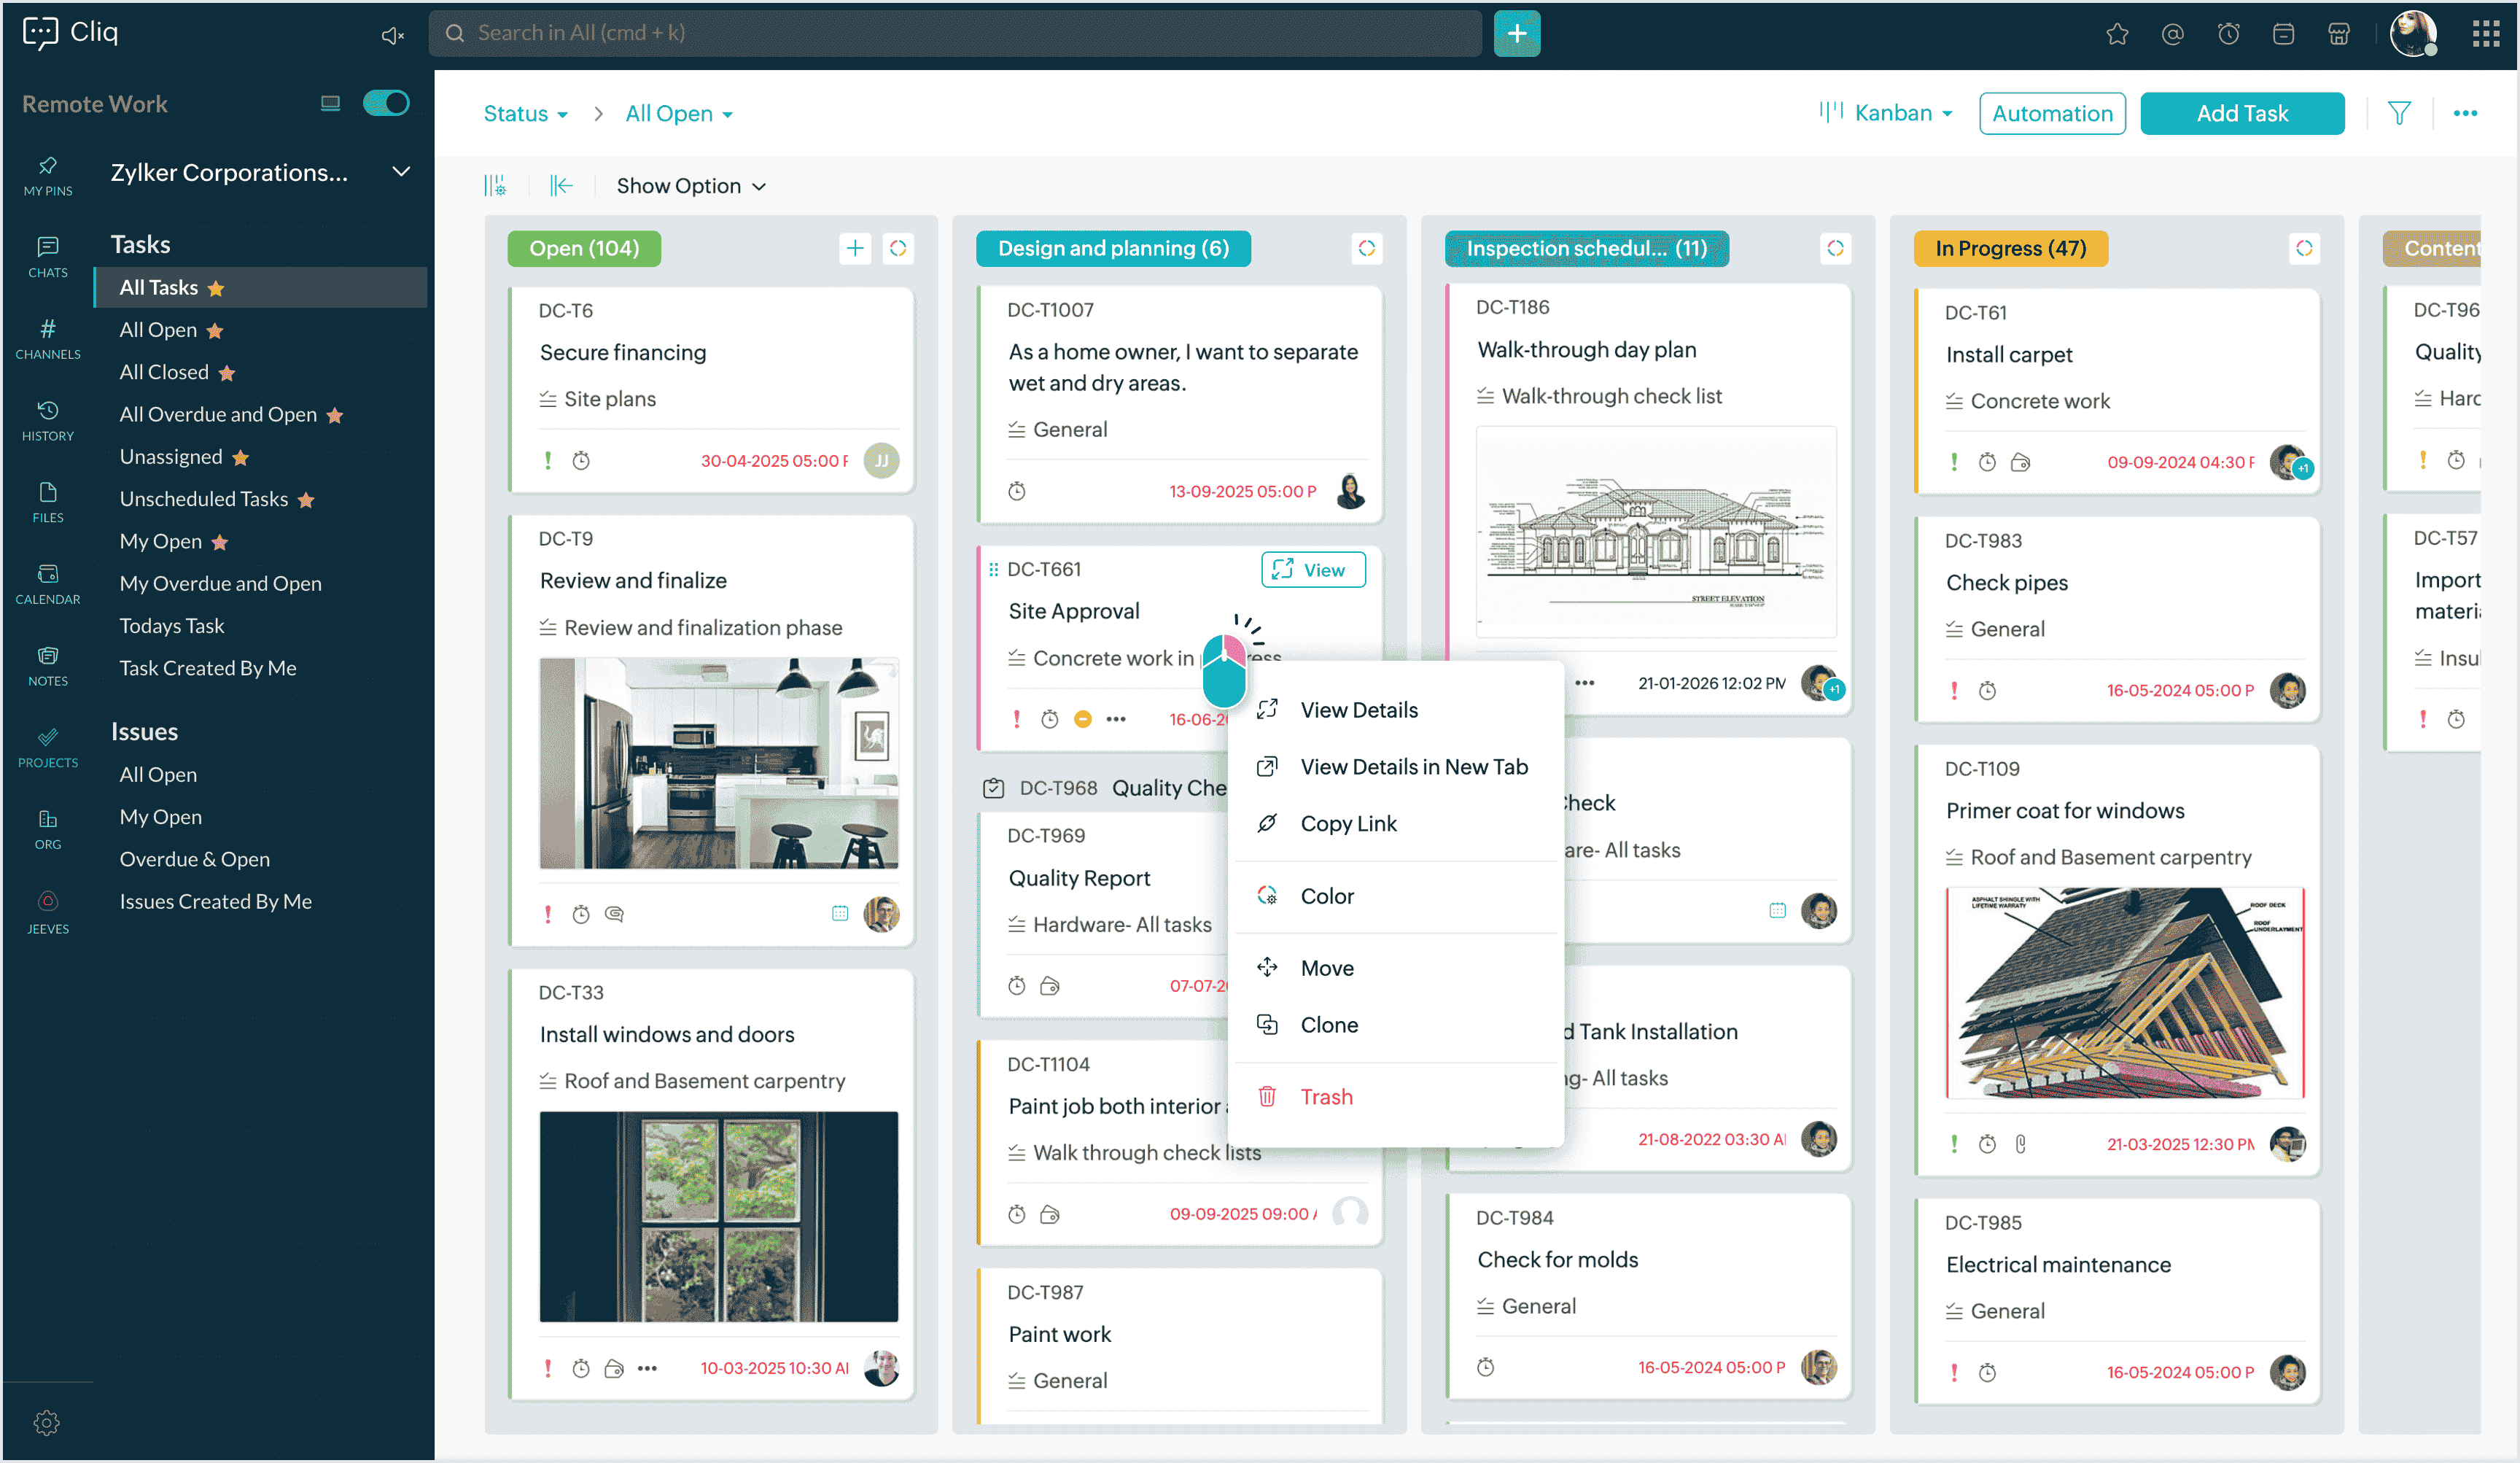Open the Calendar sidebar section
This screenshot has width=2520, height=1463.
pyautogui.click(x=47, y=583)
